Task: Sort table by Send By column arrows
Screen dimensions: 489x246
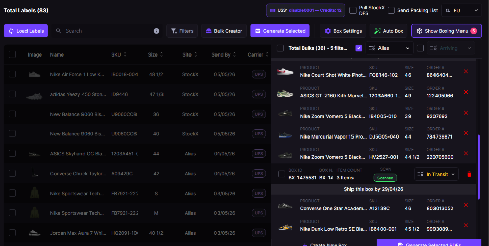Action: pos(234,54)
